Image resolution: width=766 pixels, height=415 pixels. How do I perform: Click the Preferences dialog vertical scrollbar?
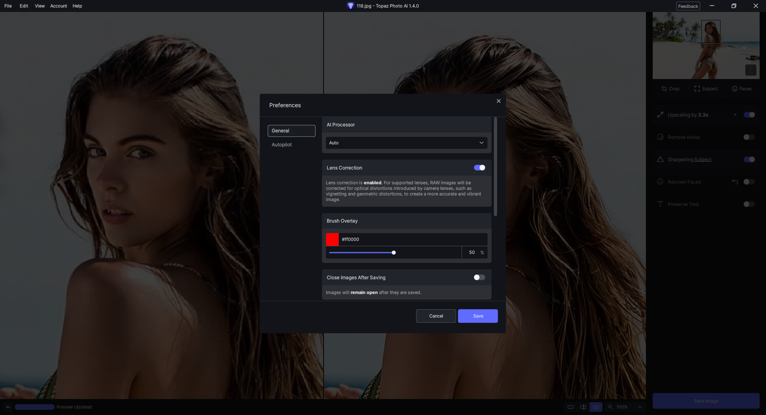[496, 167]
